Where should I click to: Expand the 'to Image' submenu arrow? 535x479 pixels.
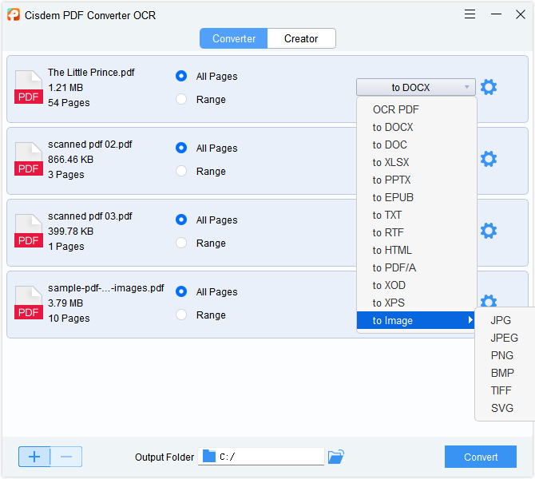pos(470,320)
